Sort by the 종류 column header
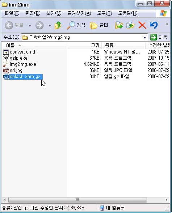Viewport: 172px width, 213px height. click(x=123, y=45)
